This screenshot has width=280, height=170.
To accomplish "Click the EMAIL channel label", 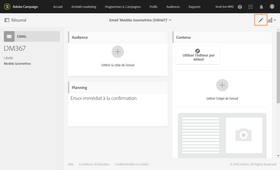I will (22, 36).
